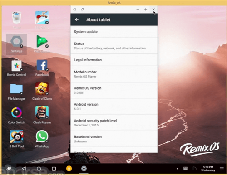Screen dimensions: 227x175
Task: Open the notification panel menu icon
Action: pyautogui.click(x=222, y=169)
